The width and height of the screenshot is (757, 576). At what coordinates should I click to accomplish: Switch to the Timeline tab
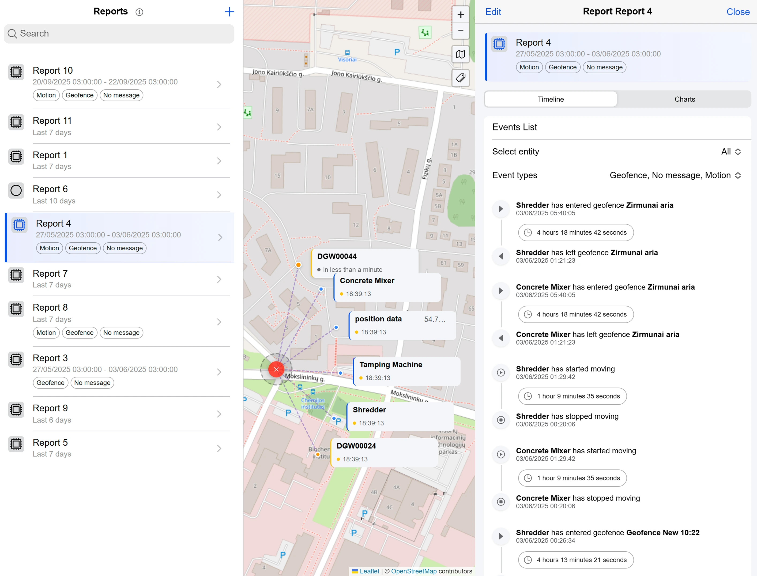click(550, 99)
